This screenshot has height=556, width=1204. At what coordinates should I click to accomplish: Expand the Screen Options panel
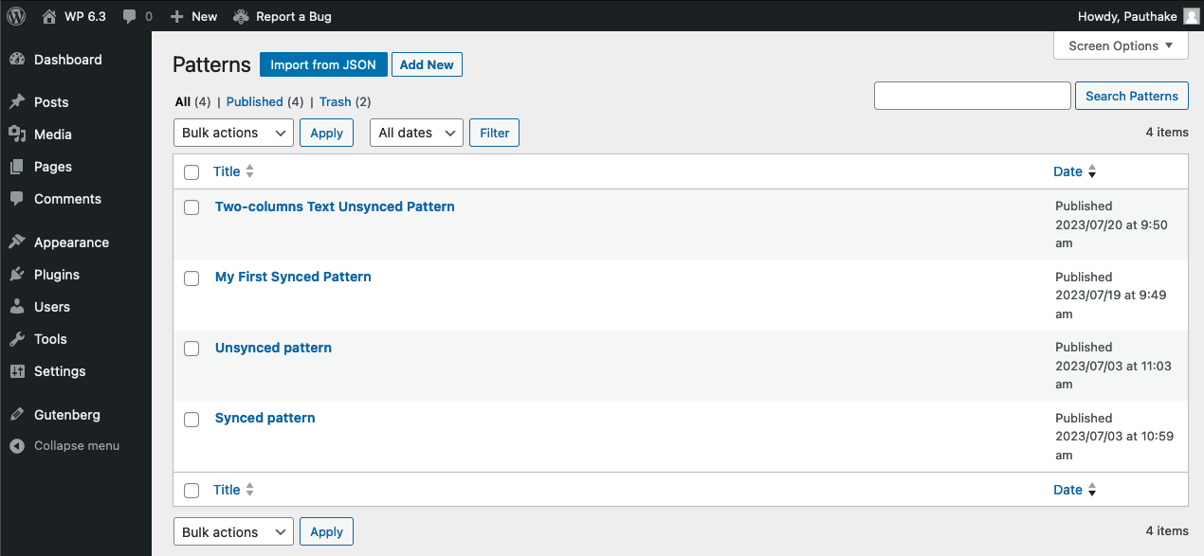pos(1121,45)
